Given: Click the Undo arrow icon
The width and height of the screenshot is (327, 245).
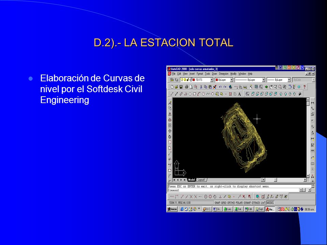Looking at the screenshot, I should [220, 87].
